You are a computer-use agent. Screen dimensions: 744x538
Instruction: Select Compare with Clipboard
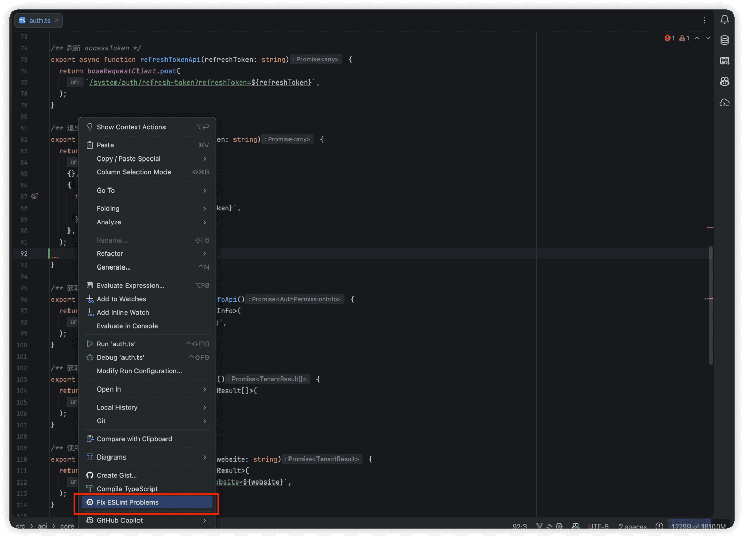pos(147,439)
